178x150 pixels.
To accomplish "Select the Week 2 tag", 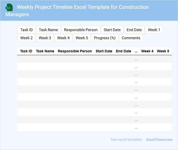I will pos(26,38).
